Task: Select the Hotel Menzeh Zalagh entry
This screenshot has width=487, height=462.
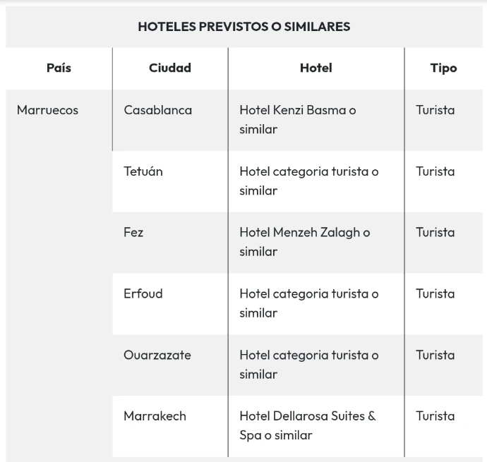Action: click(x=304, y=241)
